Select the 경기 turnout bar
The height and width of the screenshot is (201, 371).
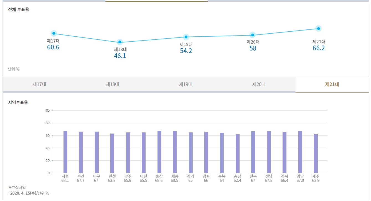(x=191, y=153)
